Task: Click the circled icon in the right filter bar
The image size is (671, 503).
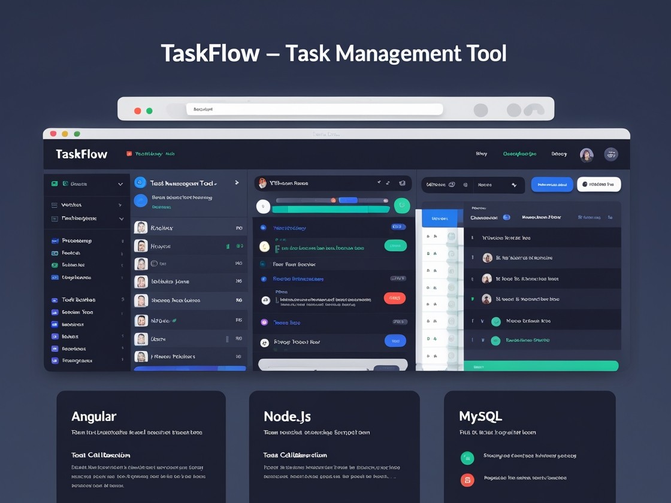Action: [x=452, y=185]
